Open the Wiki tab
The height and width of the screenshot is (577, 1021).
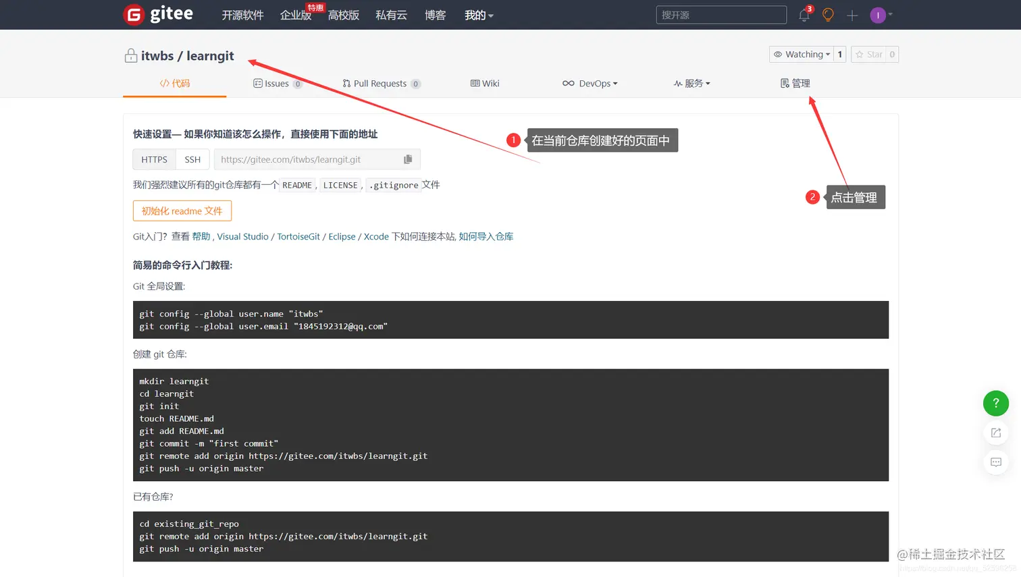[x=485, y=83]
